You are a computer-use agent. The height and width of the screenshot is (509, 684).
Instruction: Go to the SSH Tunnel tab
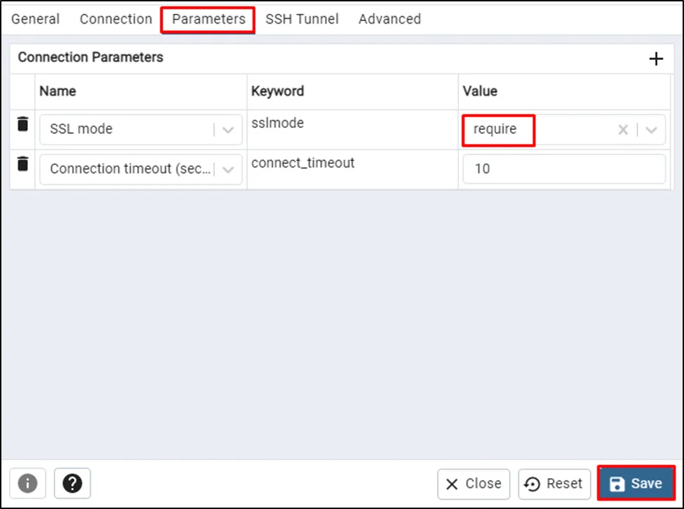[302, 20]
